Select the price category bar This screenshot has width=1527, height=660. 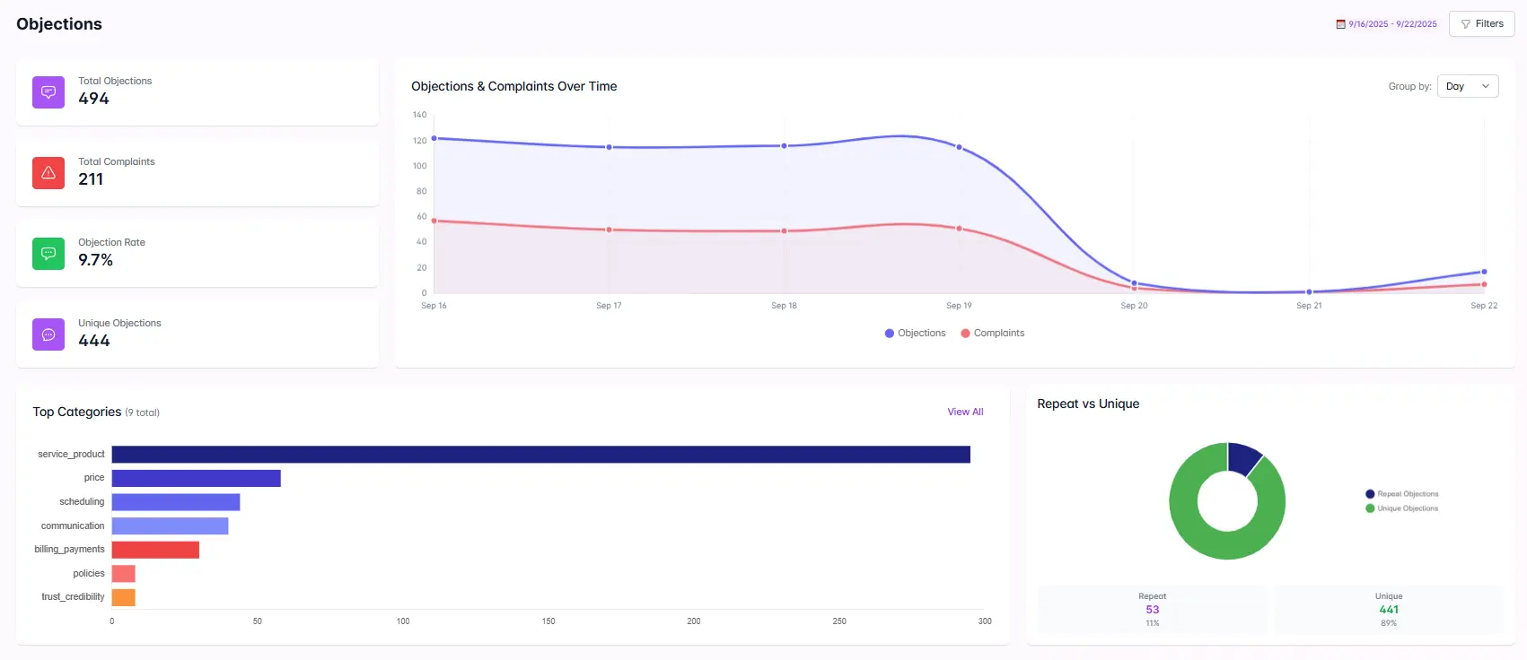click(196, 479)
